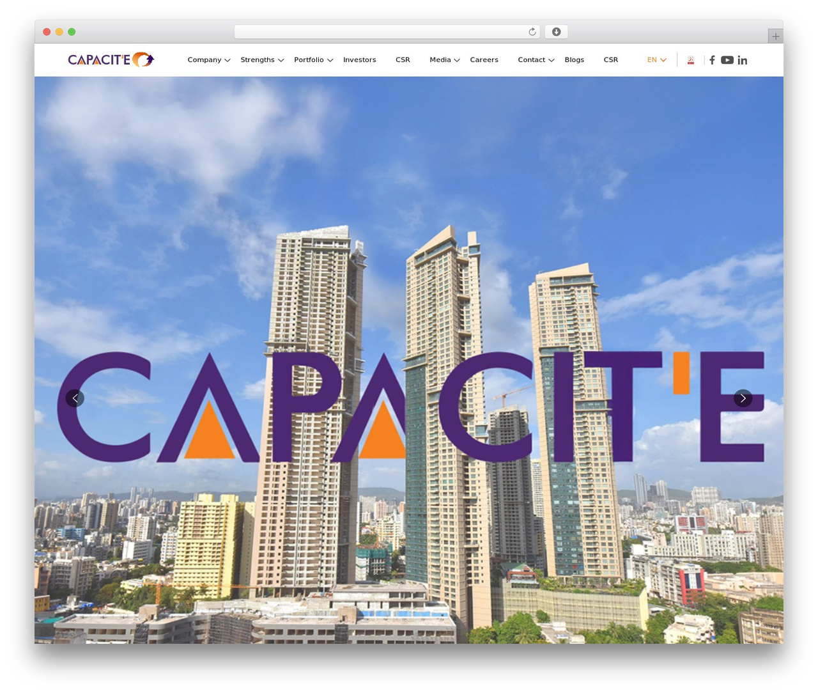
Task: Open the LinkedIn profile icon
Action: click(x=742, y=59)
